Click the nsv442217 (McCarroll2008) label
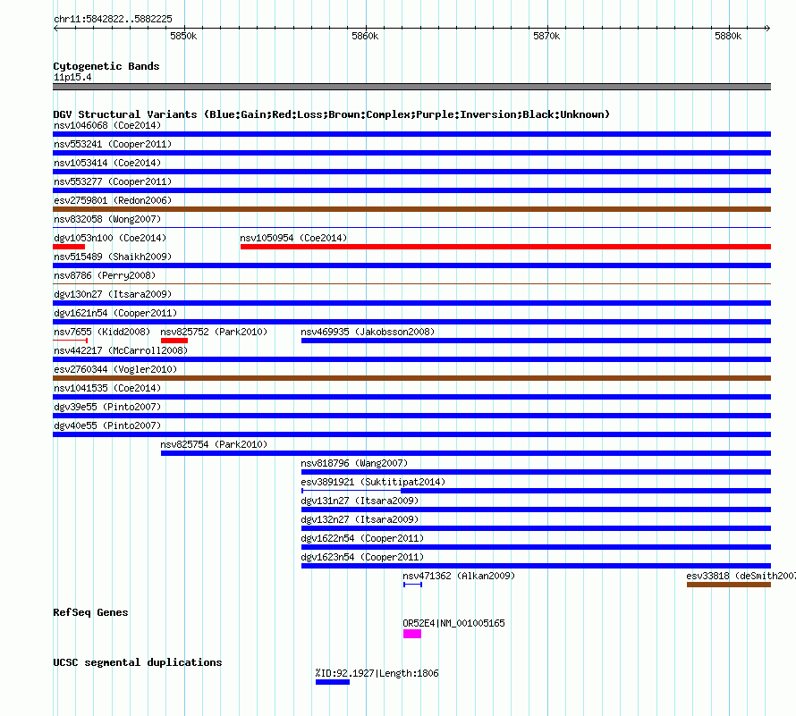This screenshot has width=796, height=716. click(121, 350)
